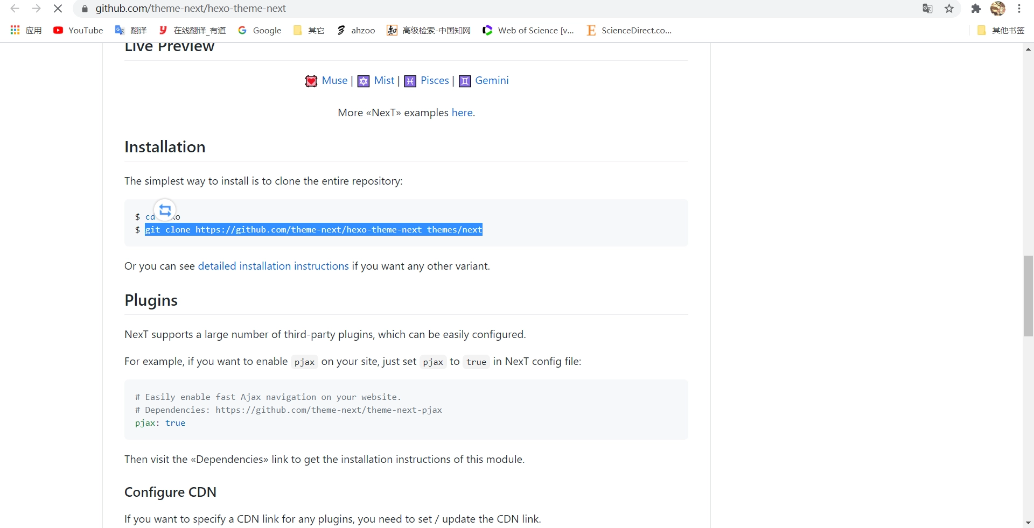1034x528 pixels.
Task: Click the stop loading X button
Action: 58,9
